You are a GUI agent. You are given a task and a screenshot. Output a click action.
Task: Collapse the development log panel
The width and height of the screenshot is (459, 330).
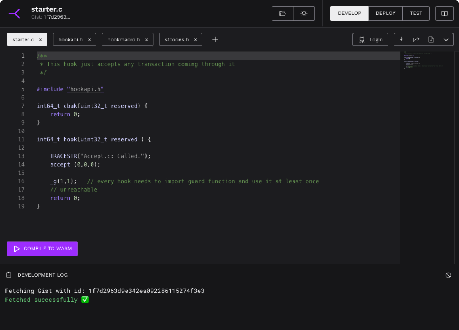click(x=42, y=275)
